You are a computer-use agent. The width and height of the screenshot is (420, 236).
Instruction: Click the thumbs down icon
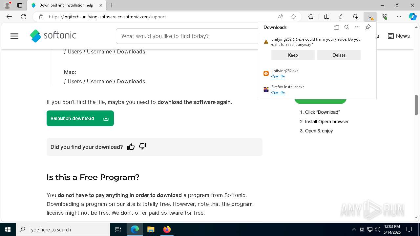(x=143, y=147)
